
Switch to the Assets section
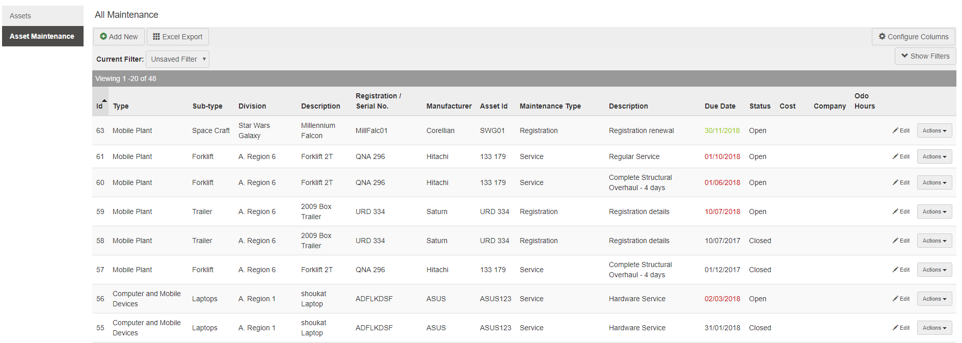point(20,16)
